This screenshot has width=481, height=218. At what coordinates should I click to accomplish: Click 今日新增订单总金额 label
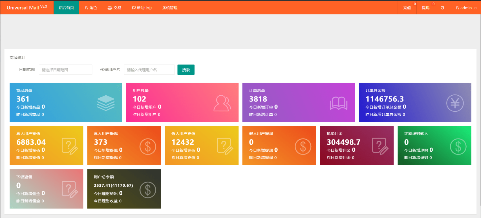[x=383, y=107]
